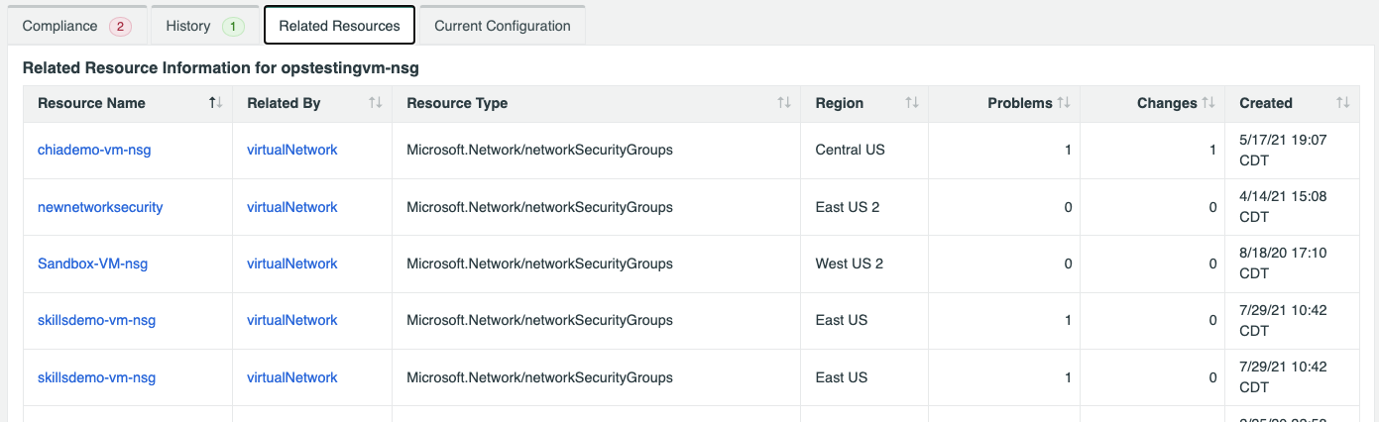
Task: Toggle sorting with the Region sort icon
Action: pos(912,103)
